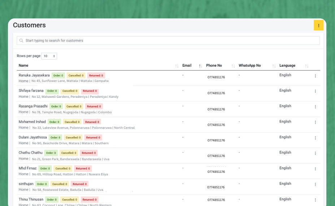Click Order: 0 badge for Ranuka Jayasekara
335x206 pixels.
coord(58,75)
